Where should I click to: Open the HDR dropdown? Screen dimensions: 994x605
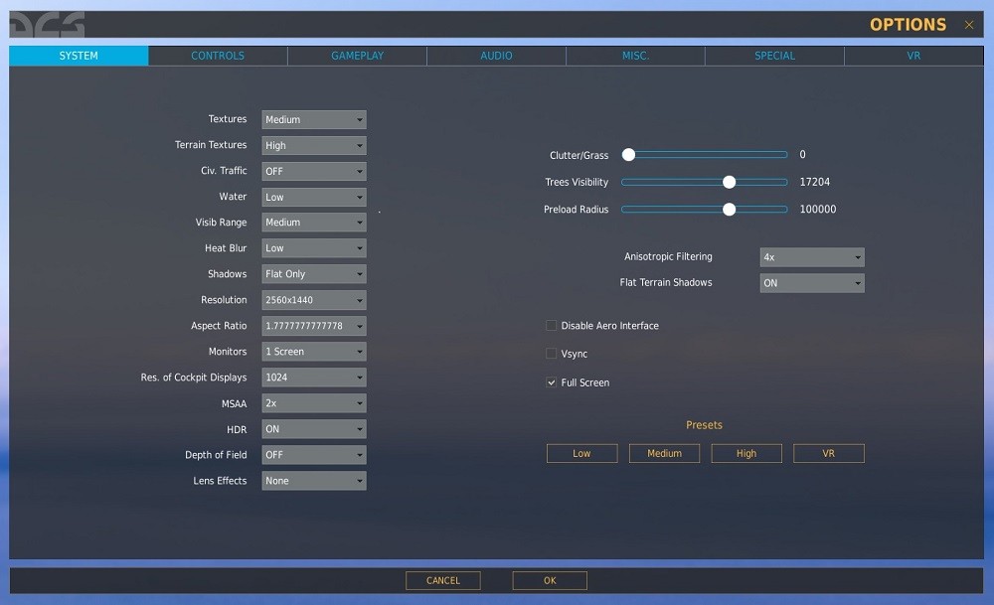[x=314, y=429]
